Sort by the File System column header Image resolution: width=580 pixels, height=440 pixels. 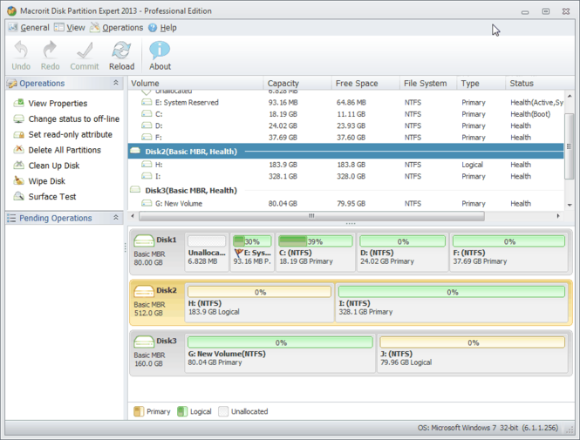coord(428,84)
